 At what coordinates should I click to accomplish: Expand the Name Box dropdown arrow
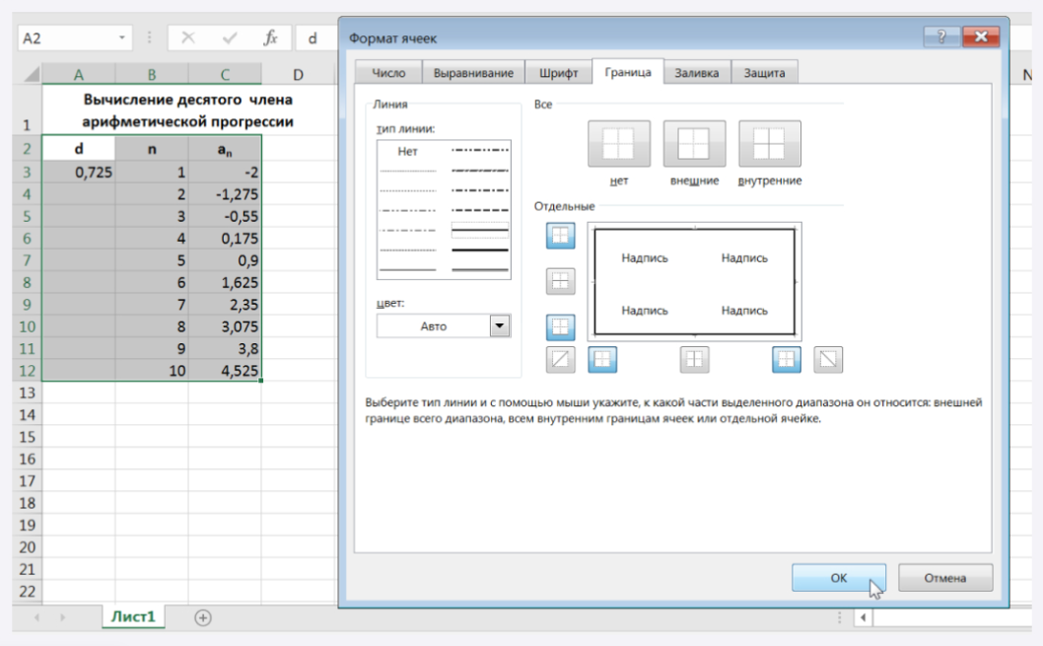(x=123, y=38)
